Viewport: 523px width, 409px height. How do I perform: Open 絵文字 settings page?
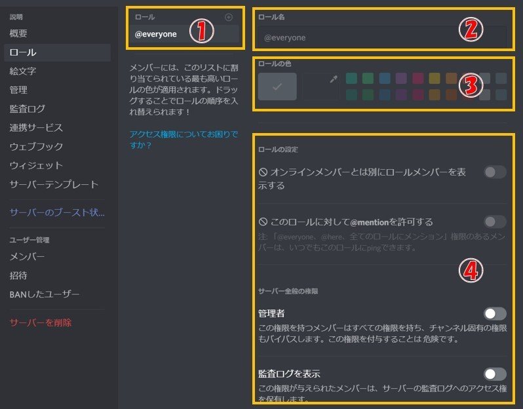coord(57,71)
